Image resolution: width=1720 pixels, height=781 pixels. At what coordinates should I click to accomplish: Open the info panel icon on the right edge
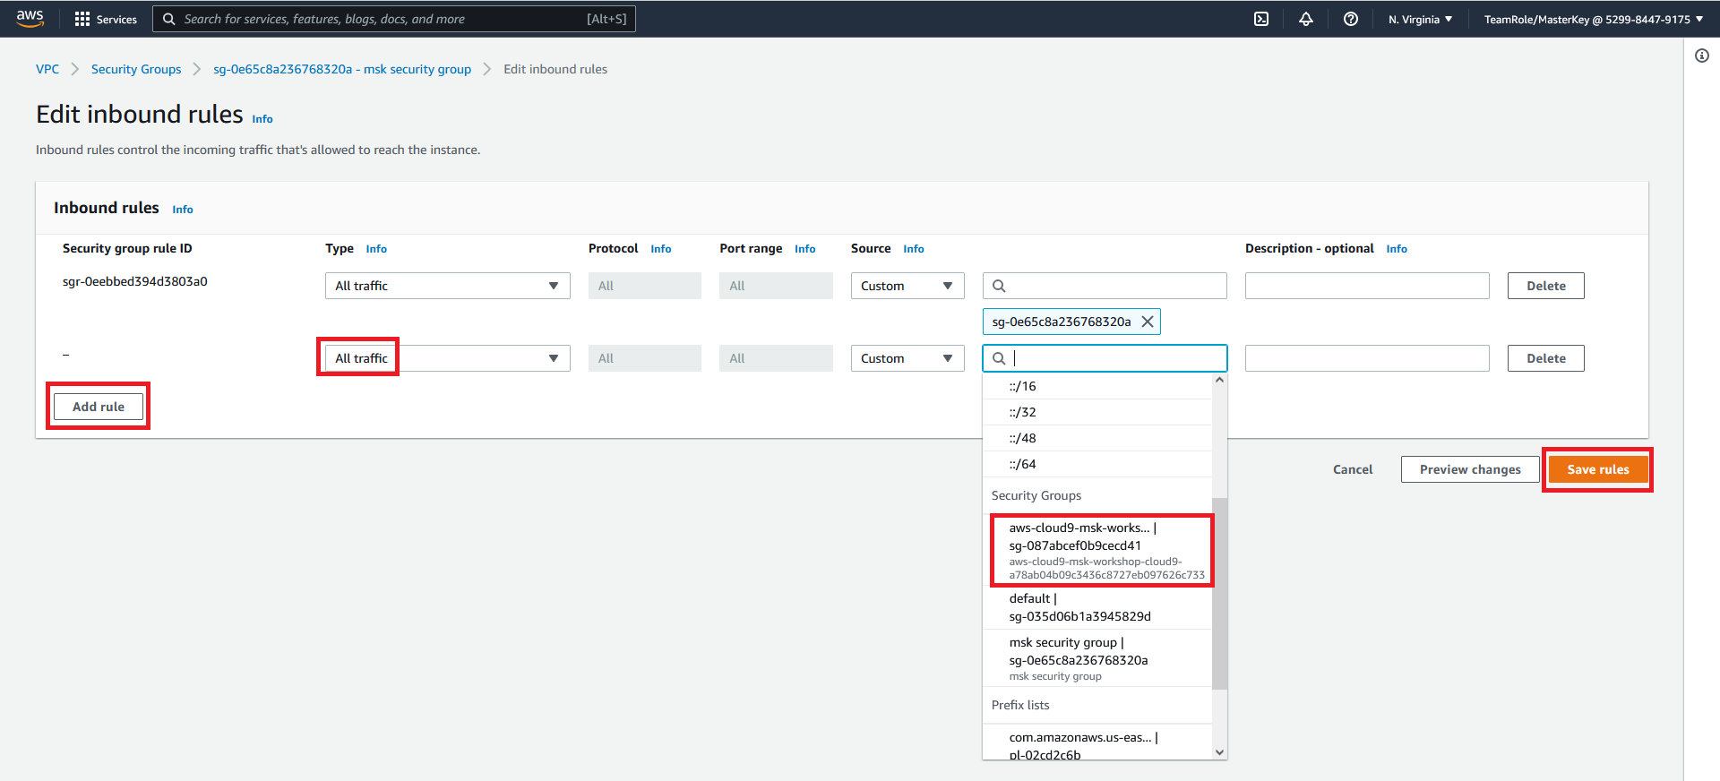click(x=1702, y=56)
